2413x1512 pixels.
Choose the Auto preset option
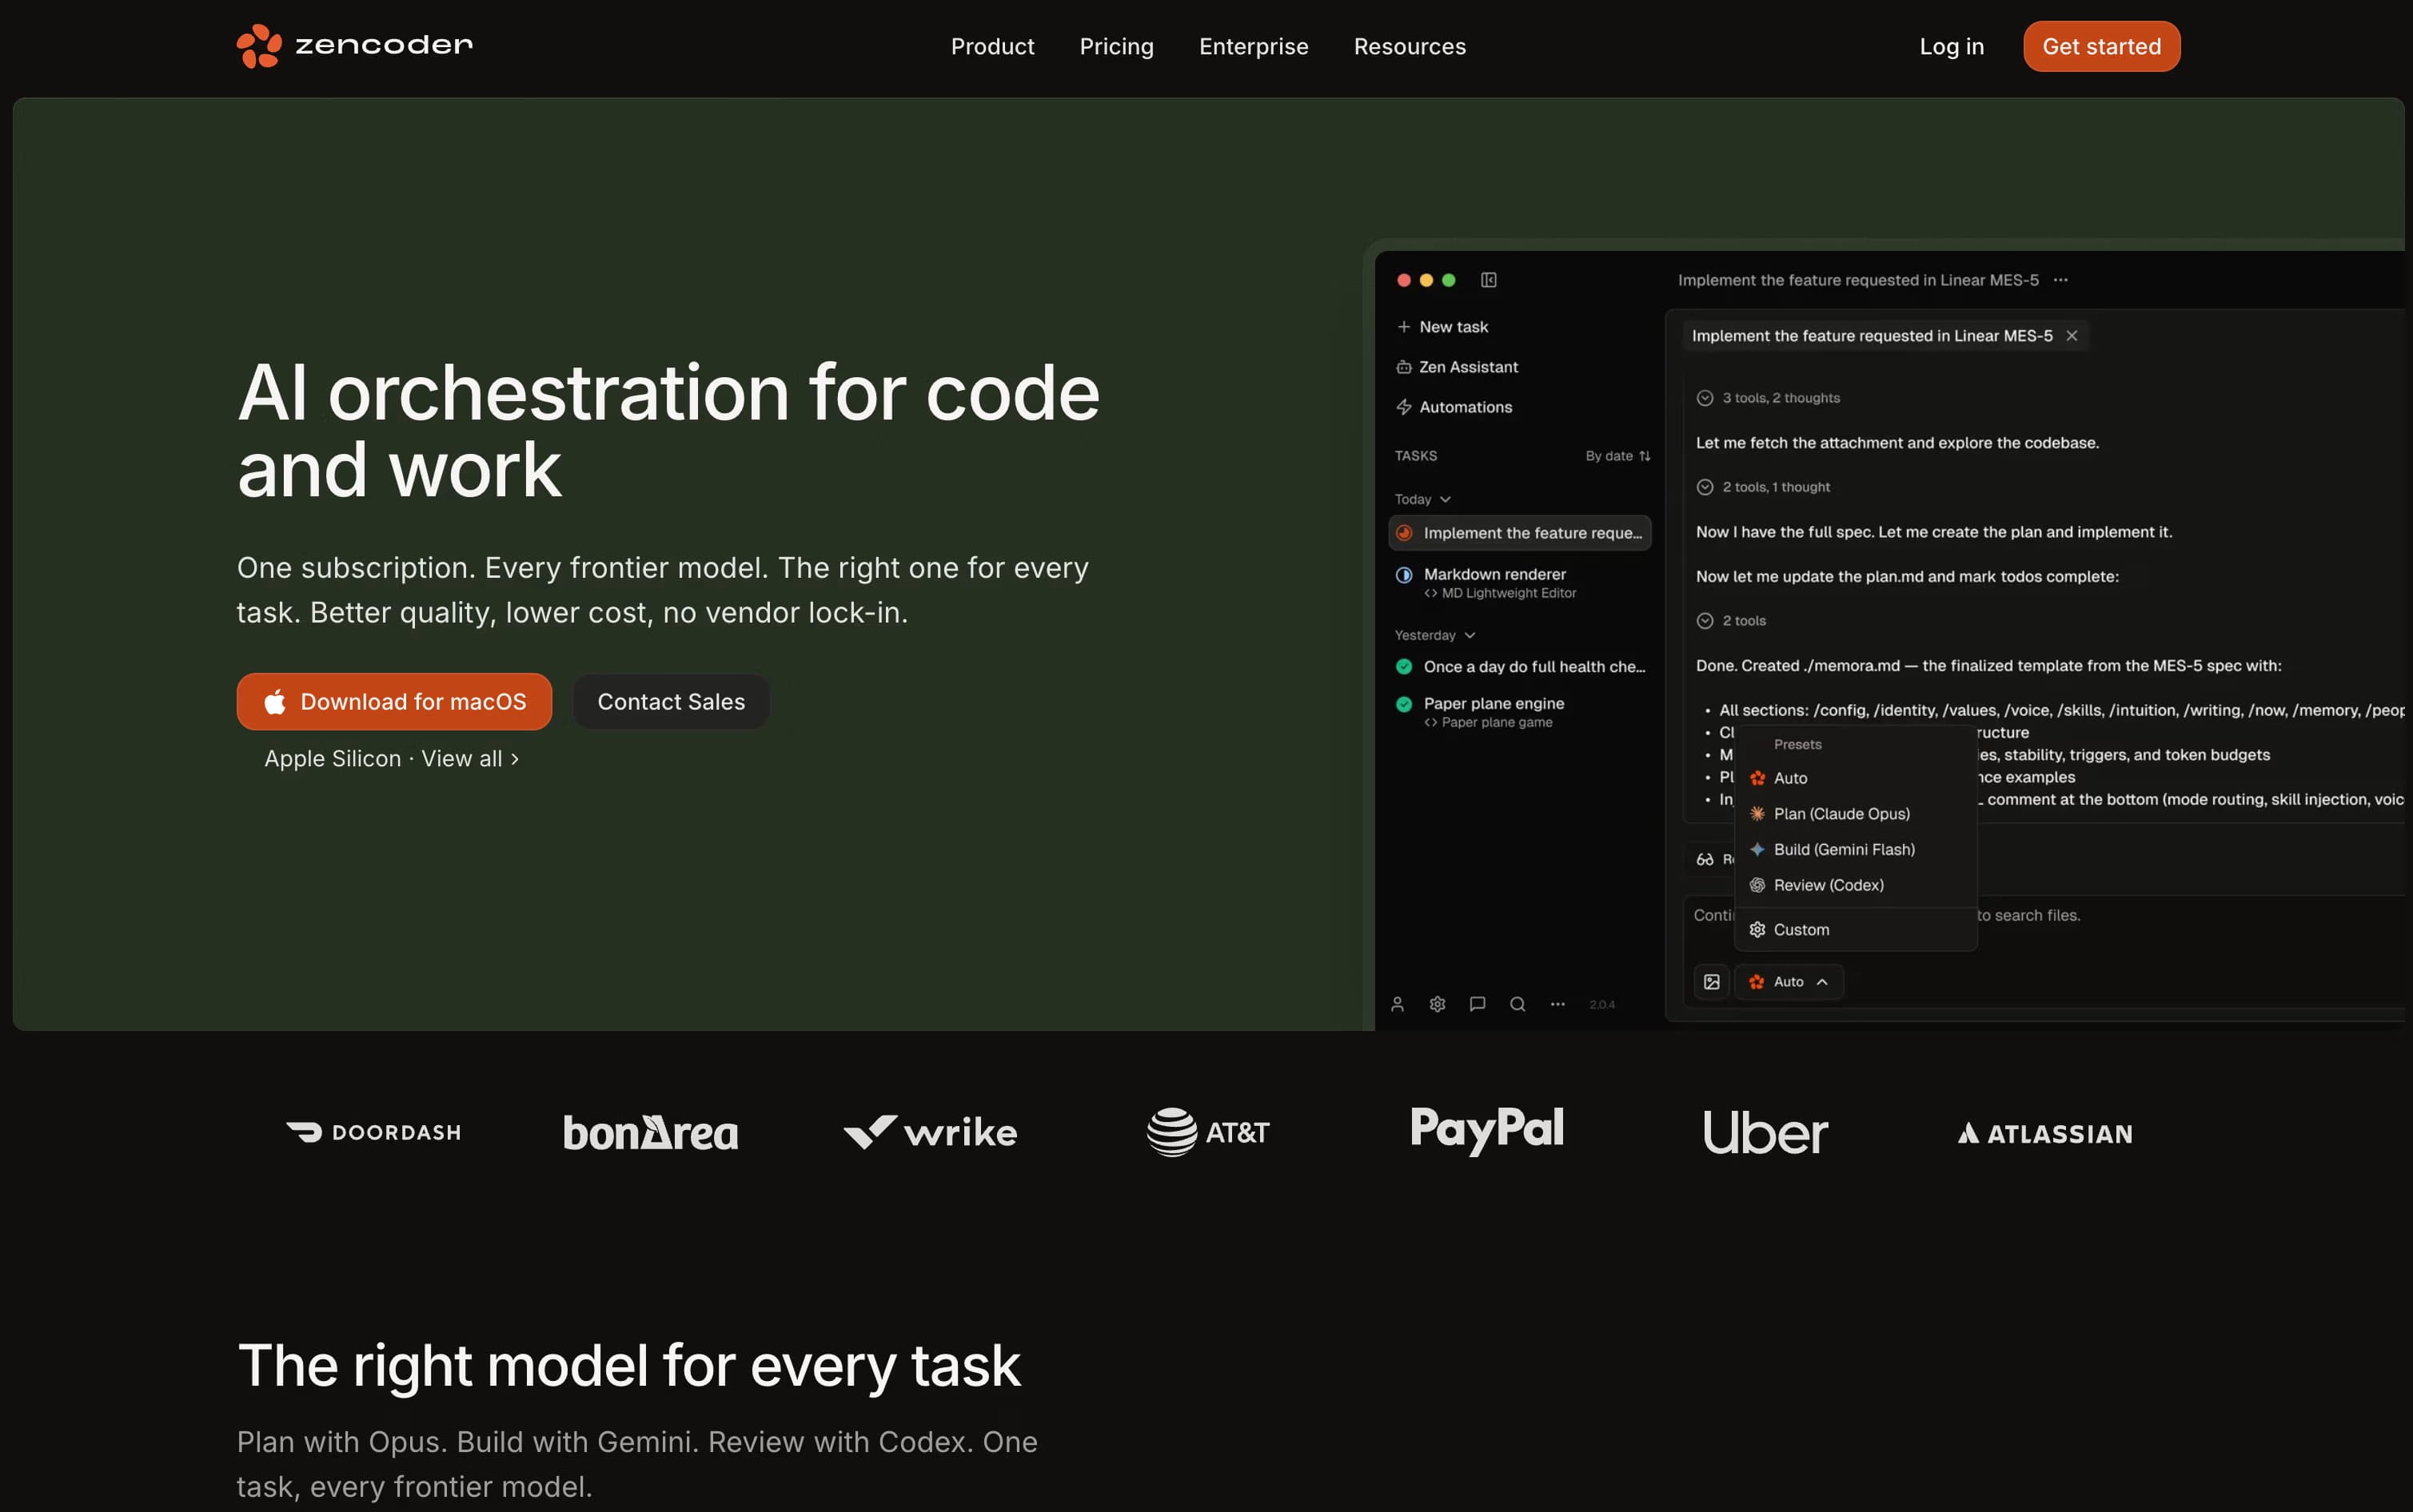(1856, 778)
